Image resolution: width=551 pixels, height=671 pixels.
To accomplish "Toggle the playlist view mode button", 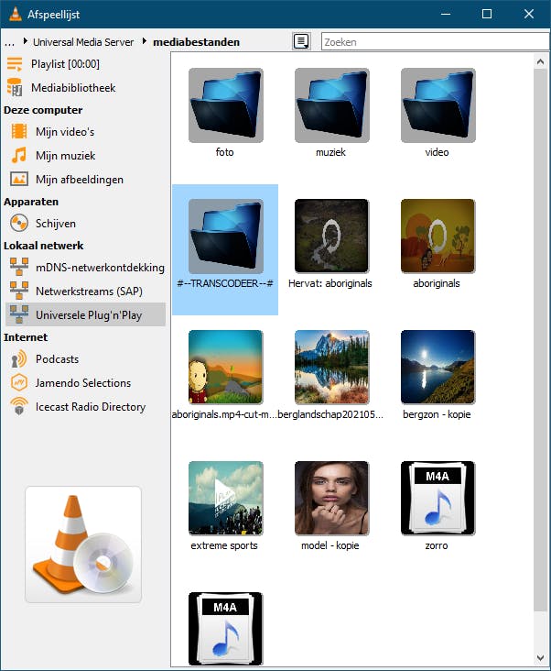I will tap(301, 41).
